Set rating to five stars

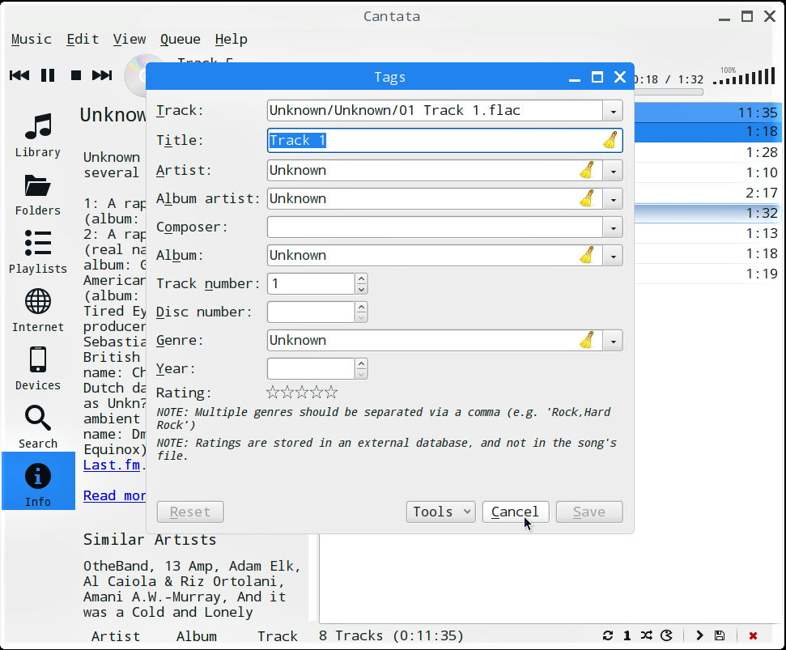[x=331, y=393]
